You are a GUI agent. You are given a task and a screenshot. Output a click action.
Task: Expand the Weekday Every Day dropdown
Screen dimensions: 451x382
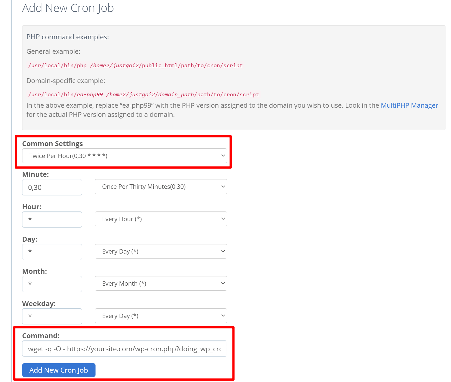click(161, 316)
